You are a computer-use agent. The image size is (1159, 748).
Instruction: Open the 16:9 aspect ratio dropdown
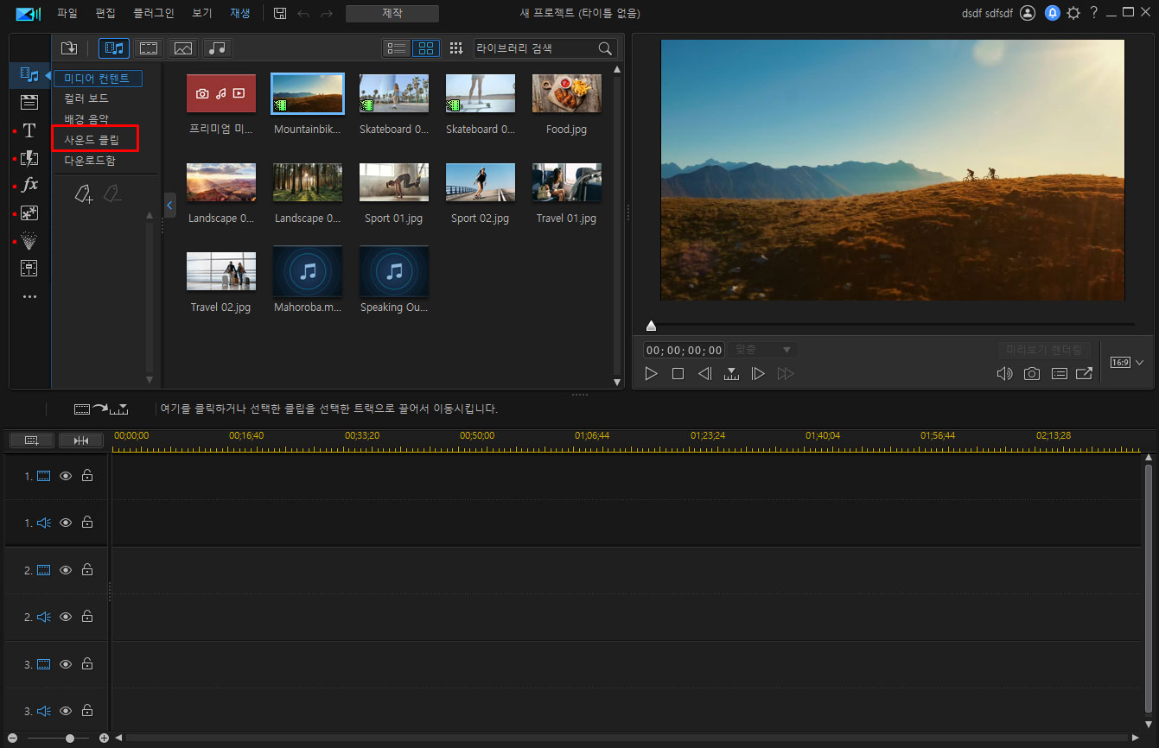1128,363
